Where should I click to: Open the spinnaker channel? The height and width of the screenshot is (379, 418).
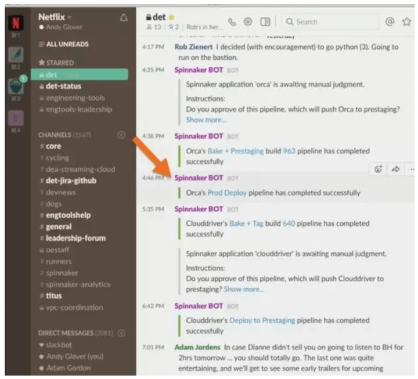[59, 273]
